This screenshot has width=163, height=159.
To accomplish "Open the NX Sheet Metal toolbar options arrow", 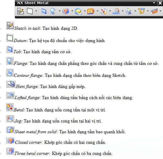I will [154, 3].
